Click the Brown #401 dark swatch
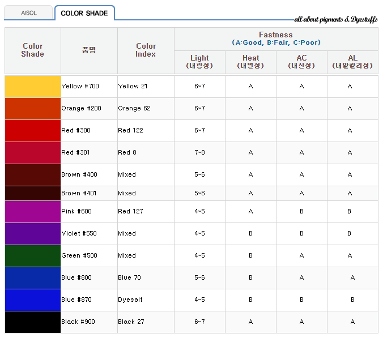Screen dimensions: 383x338 pyautogui.click(x=33, y=193)
